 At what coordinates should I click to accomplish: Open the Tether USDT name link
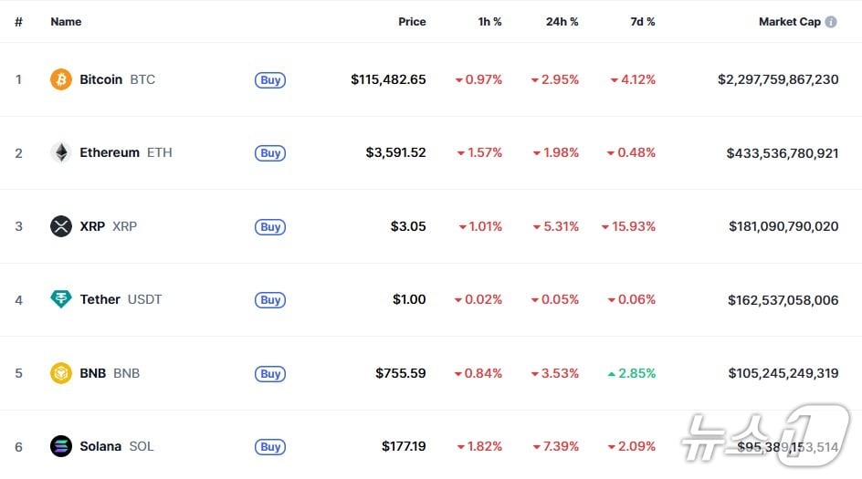tap(121, 299)
